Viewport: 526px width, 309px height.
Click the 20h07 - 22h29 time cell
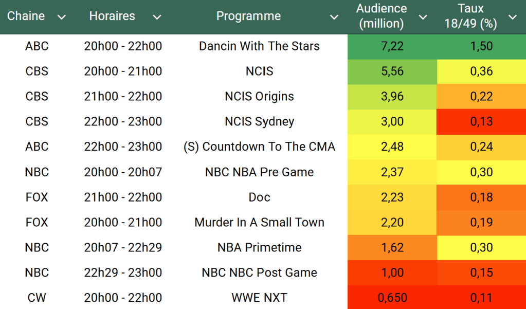pyautogui.click(x=123, y=247)
